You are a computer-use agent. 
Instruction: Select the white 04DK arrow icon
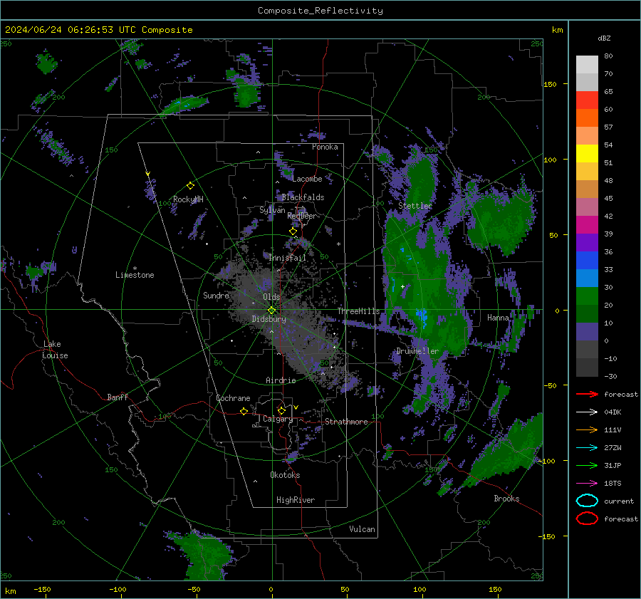(587, 412)
